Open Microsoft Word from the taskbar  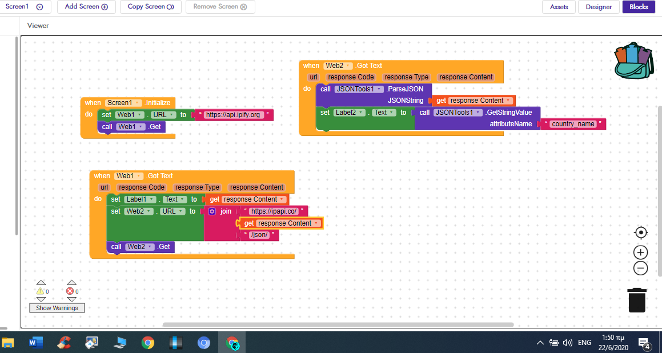(35, 343)
